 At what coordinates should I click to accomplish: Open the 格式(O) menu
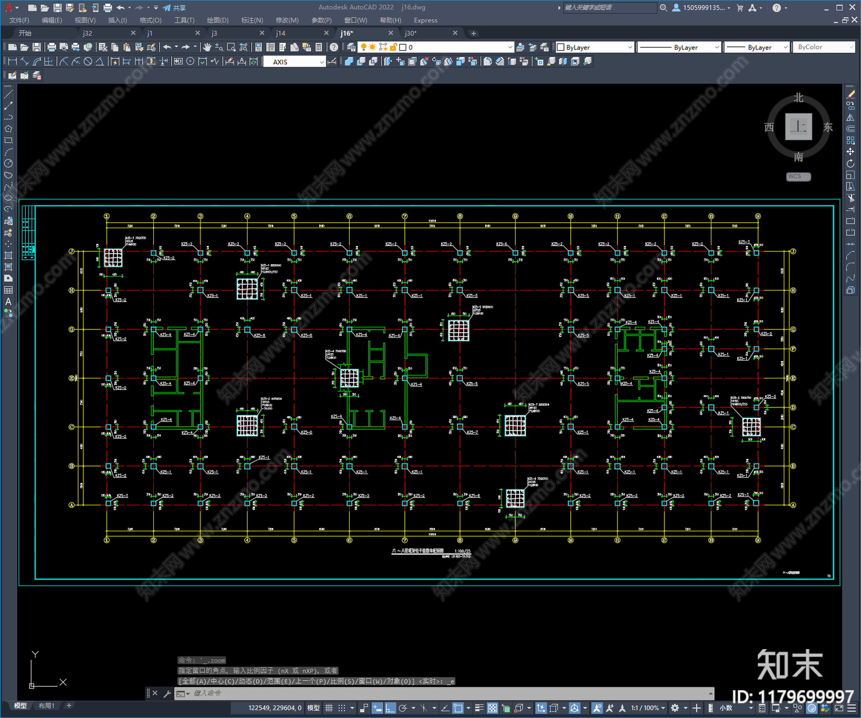point(151,20)
